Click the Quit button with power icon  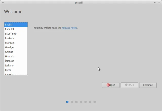[x=111, y=85]
